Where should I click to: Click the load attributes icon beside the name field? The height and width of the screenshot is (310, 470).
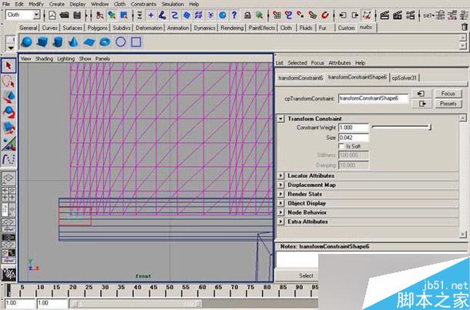[x=421, y=94]
